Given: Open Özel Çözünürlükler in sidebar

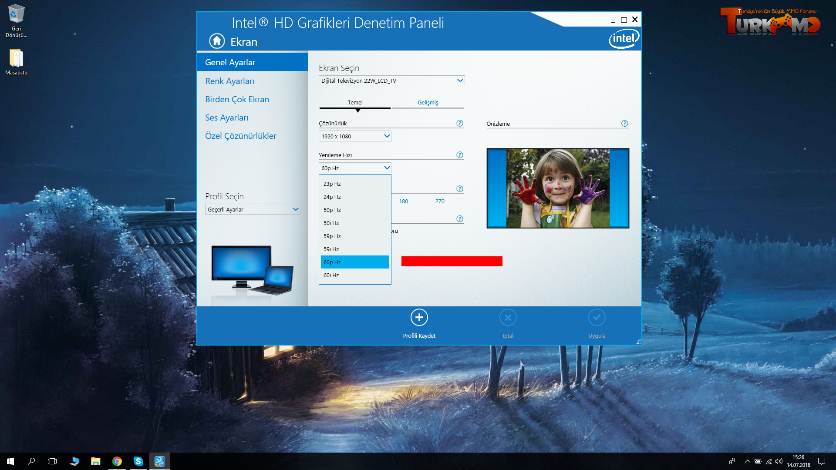Looking at the screenshot, I should point(240,136).
